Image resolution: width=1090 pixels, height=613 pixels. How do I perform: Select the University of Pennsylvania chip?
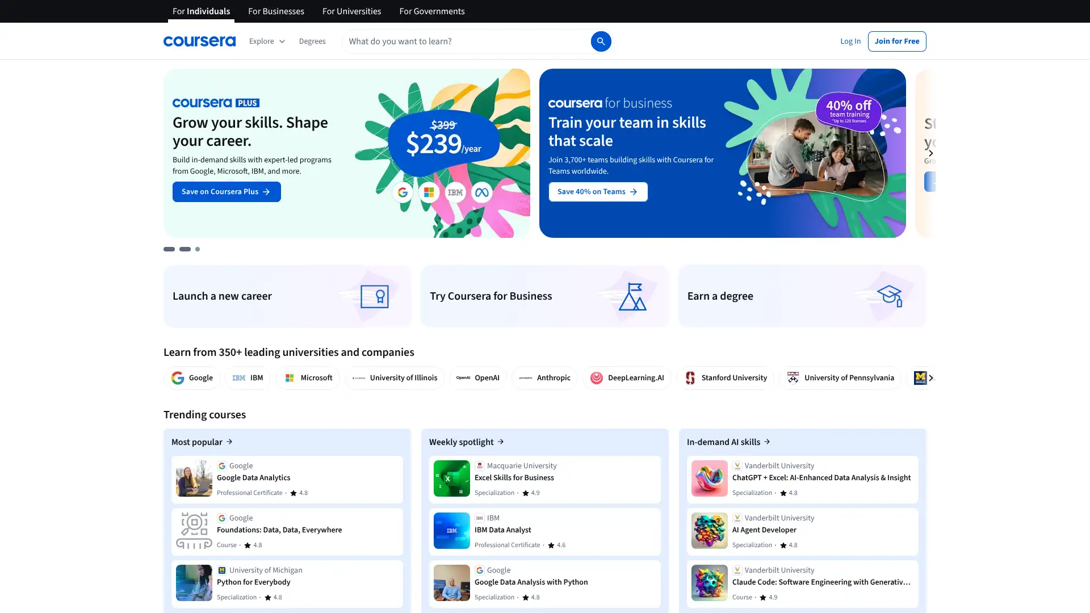(840, 378)
